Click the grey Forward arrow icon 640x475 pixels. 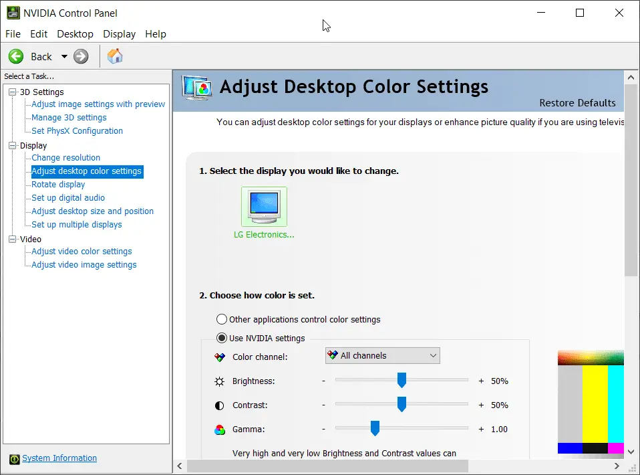[x=81, y=56]
